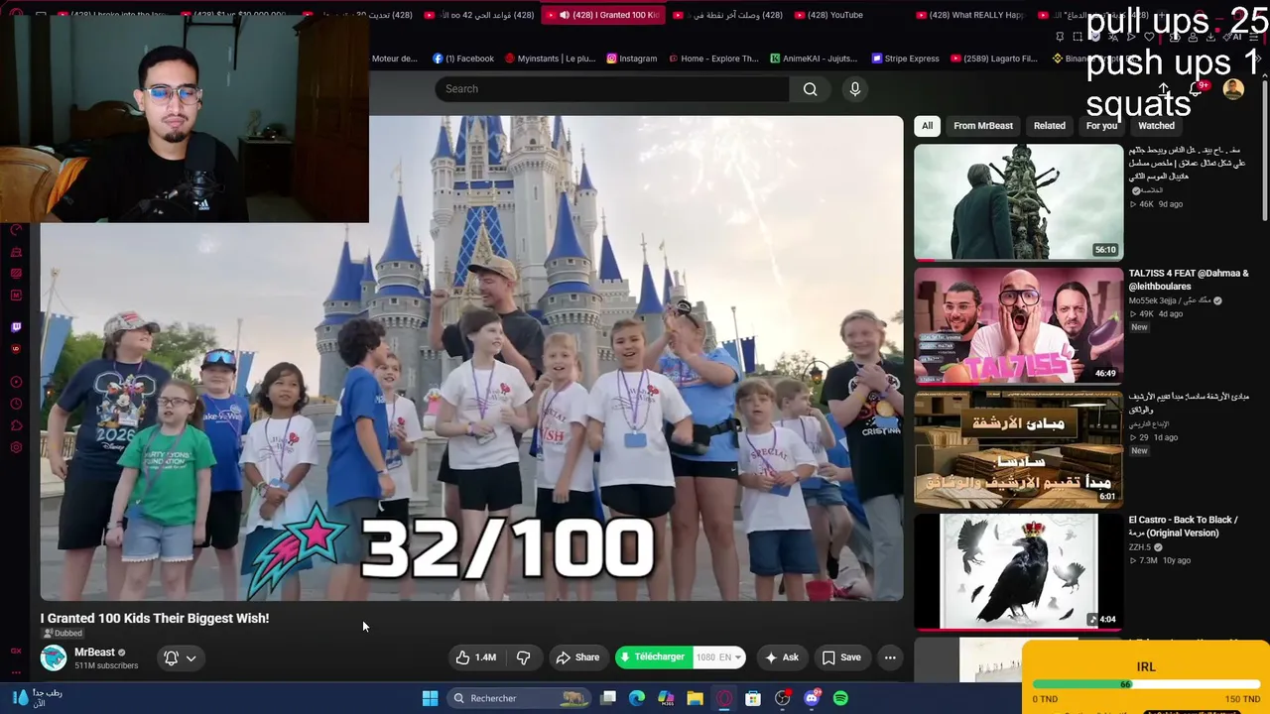1270x714 pixels.
Task: Open Task View on the taskbar
Action: [x=608, y=698]
